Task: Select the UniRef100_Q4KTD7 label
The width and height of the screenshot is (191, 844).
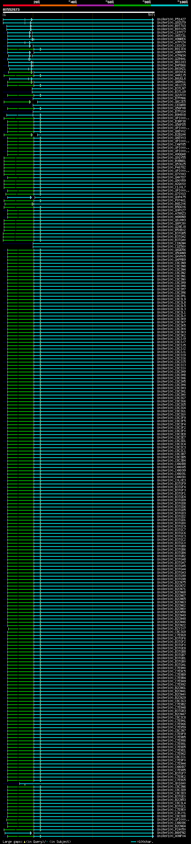Action: (x=171, y=177)
